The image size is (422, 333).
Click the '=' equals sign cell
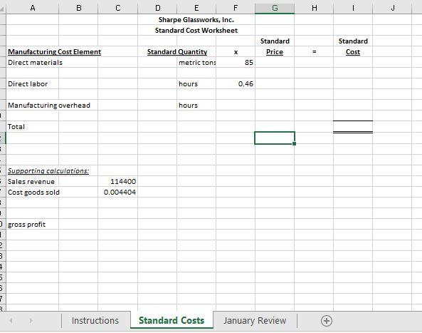314,52
